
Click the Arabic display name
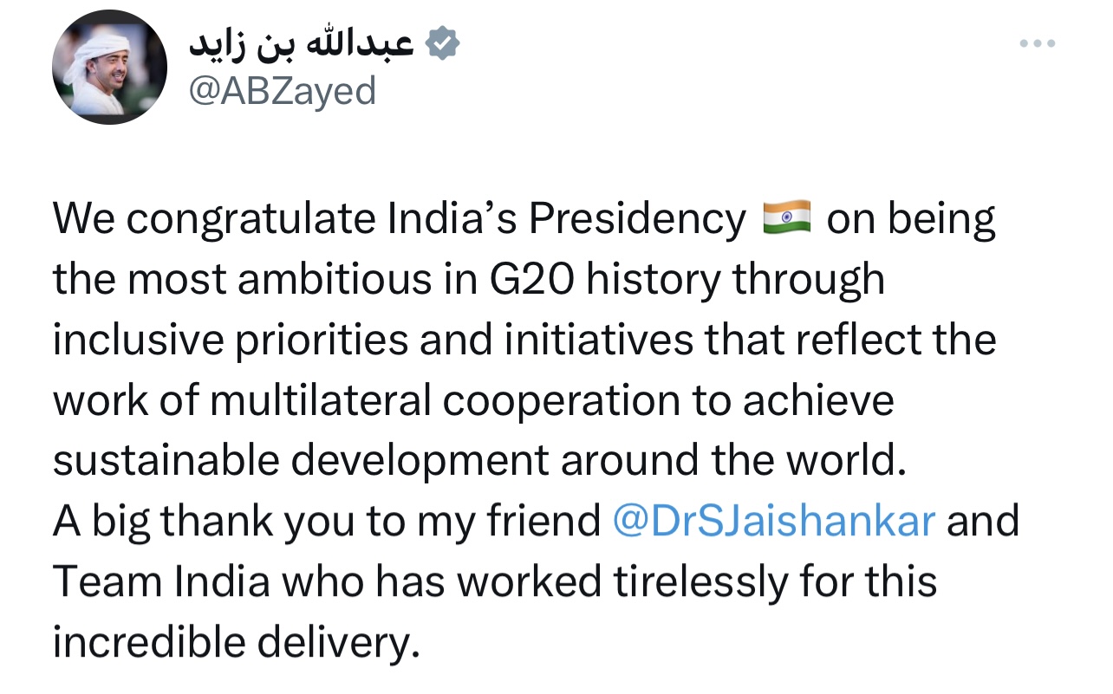[x=302, y=45]
